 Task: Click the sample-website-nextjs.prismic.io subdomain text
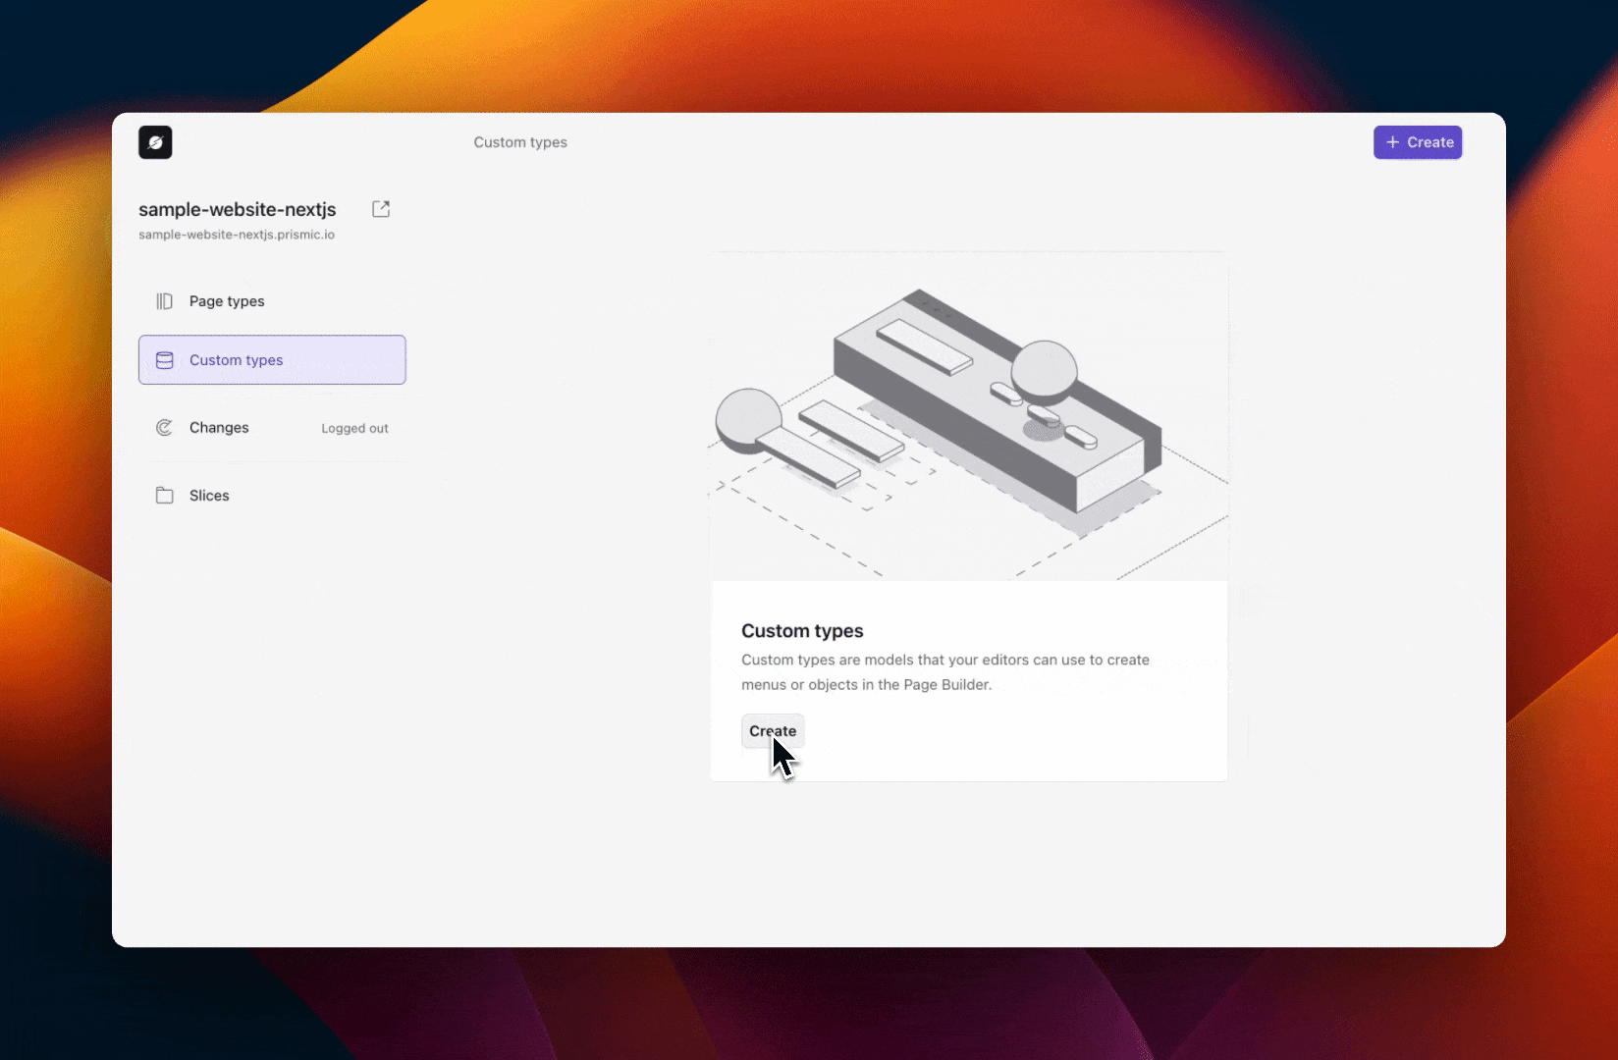236,235
